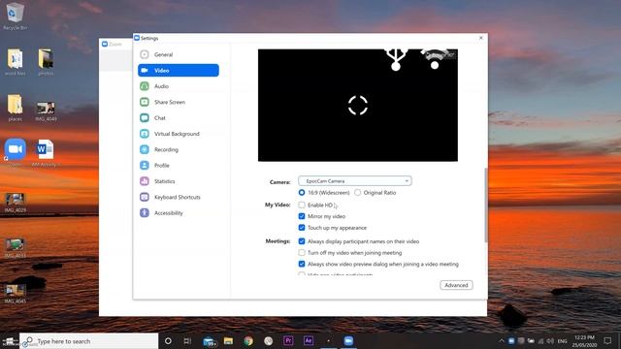This screenshot has width=621, height=349.
Task: Open After Effects from the taskbar
Action: click(309, 340)
